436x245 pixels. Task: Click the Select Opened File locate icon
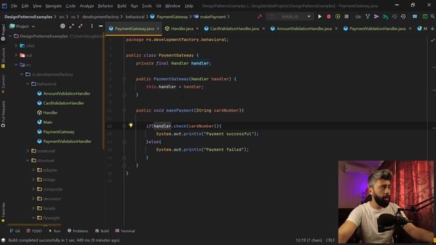(x=63, y=26)
